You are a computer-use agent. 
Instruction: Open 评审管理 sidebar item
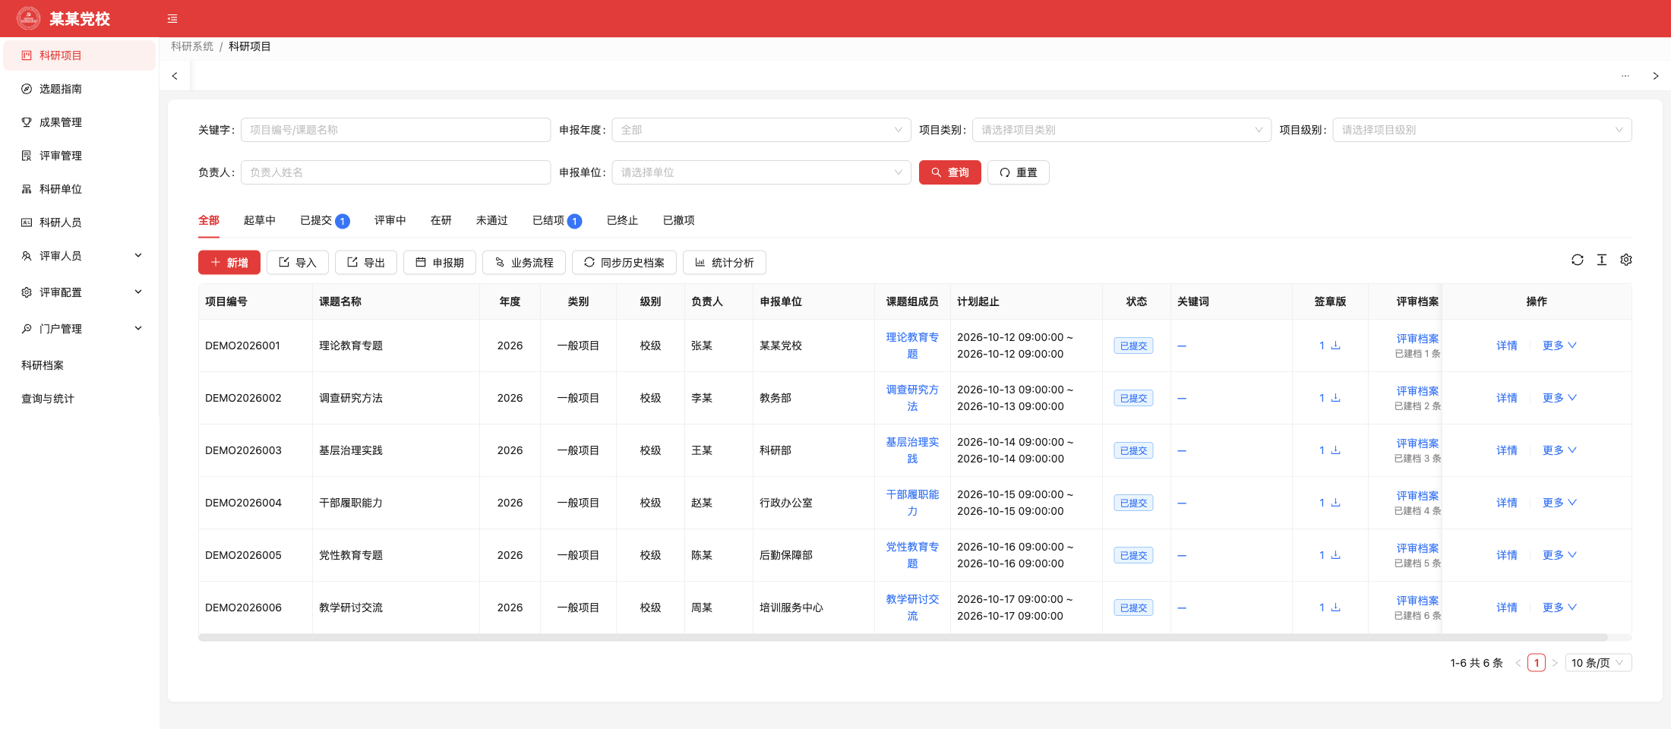tap(80, 156)
